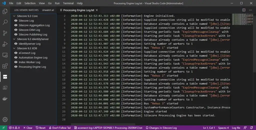Image resolution: width=256 pixels, height=130 pixels.
Task: Toggle watch for Identityserver Log
Action: (16, 44)
